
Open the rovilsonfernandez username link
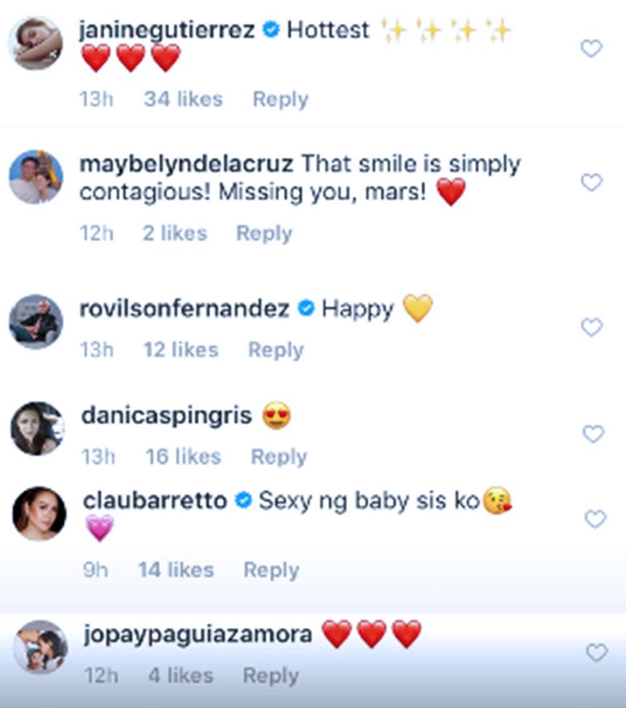(x=185, y=309)
